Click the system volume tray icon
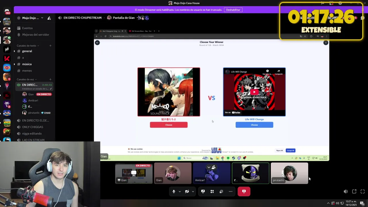 click(337, 203)
